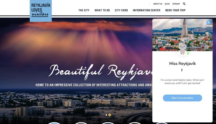The image size is (216, 124).
Task: Click the Start Conversation button
Action: pos(182,98)
